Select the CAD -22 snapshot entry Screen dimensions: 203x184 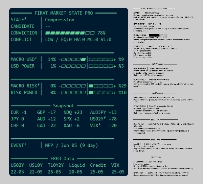pos(46,125)
